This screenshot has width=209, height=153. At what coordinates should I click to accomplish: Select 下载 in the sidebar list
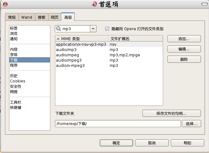click(x=30, y=60)
